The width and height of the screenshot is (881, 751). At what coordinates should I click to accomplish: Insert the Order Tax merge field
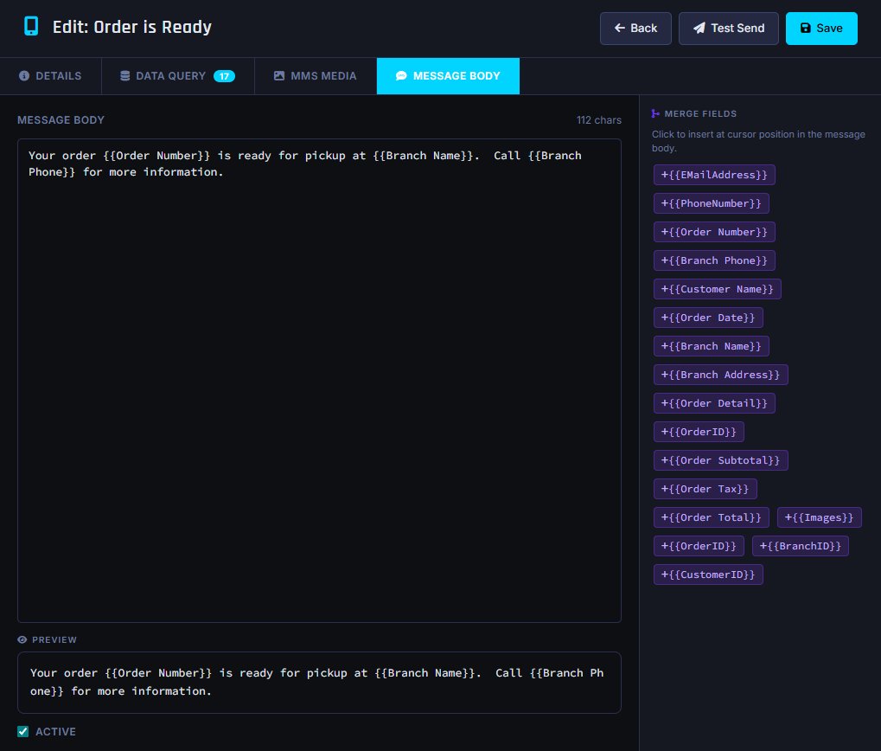tap(705, 489)
